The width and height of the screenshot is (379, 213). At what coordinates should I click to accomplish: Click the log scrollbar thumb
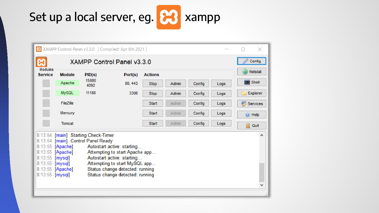click(262, 173)
